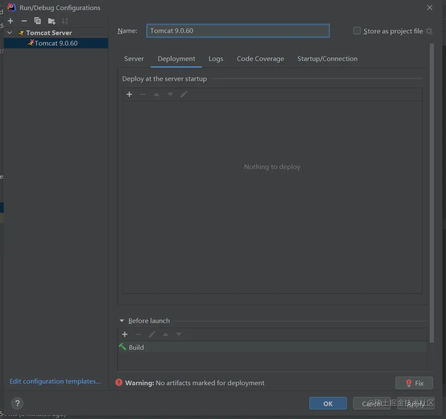This screenshot has width=446, height=419.
Task: Move deployment item down arrow
Action: 170,94
